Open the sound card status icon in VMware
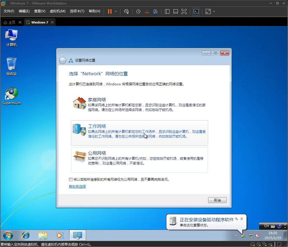 pos(270,244)
